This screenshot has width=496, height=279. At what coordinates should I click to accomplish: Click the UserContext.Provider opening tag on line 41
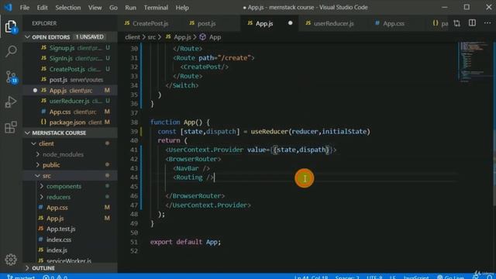click(251, 150)
